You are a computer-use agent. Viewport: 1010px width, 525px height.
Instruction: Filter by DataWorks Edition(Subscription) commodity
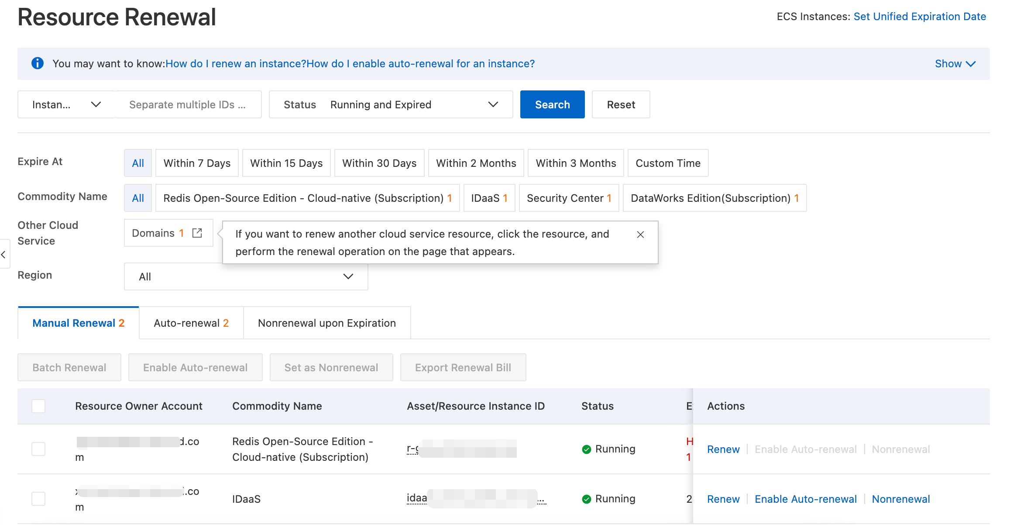(x=715, y=198)
